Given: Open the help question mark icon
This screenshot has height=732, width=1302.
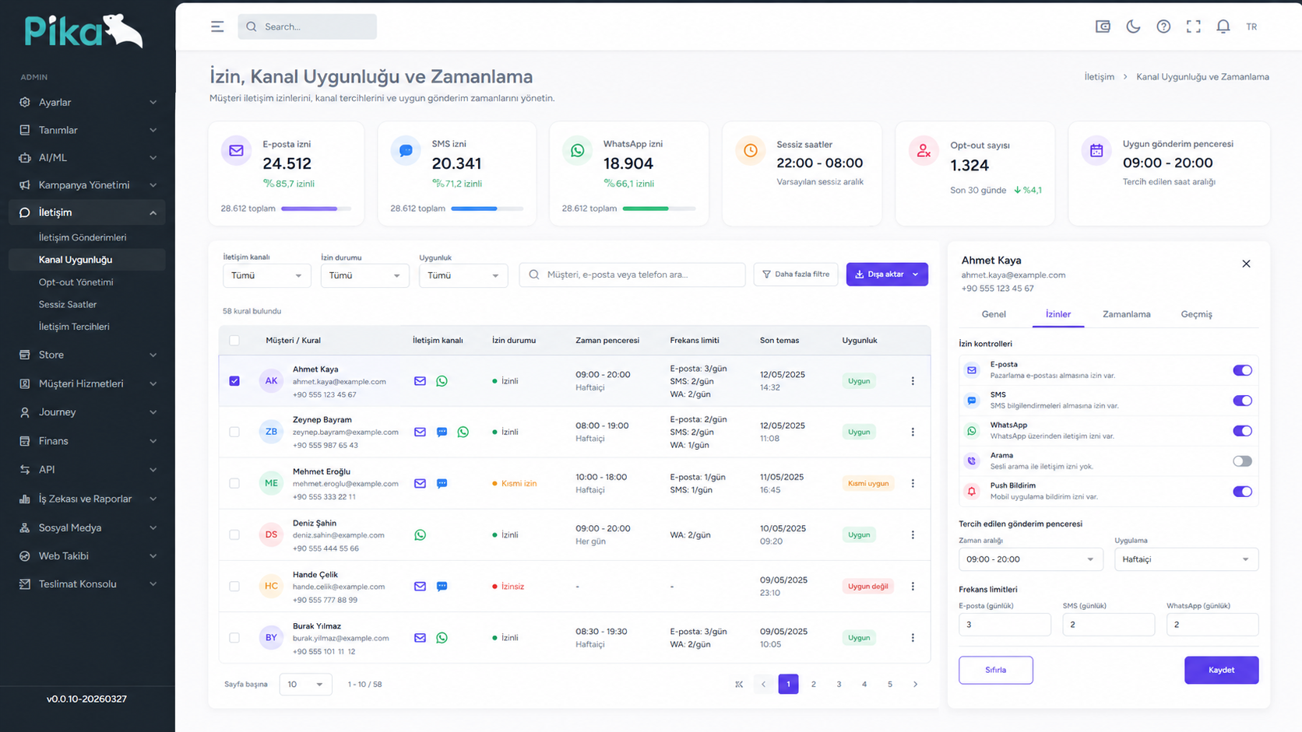Looking at the screenshot, I should 1163,26.
